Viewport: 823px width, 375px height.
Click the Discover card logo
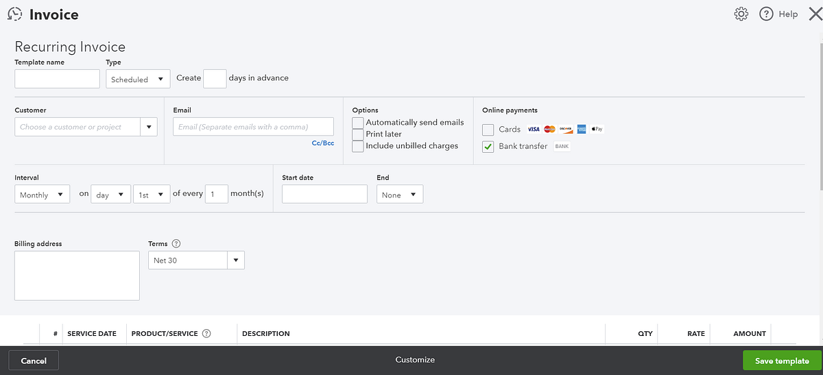pos(566,129)
